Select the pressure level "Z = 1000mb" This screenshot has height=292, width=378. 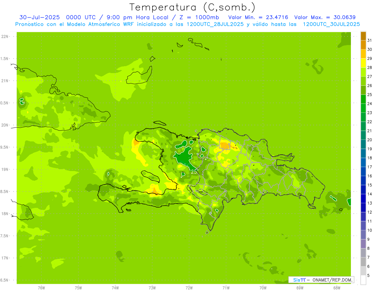197,17
